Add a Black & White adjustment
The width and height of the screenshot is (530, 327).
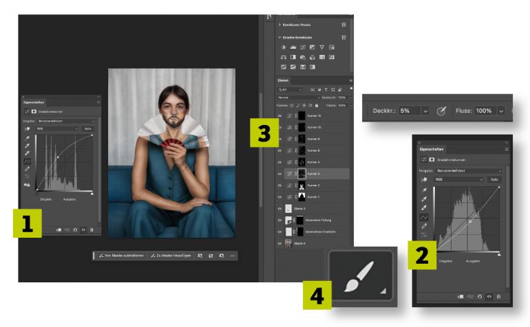point(293,57)
